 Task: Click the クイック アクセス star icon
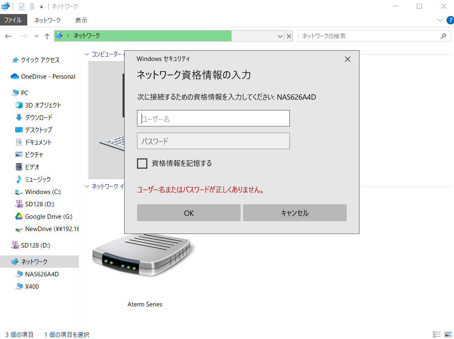coord(15,60)
